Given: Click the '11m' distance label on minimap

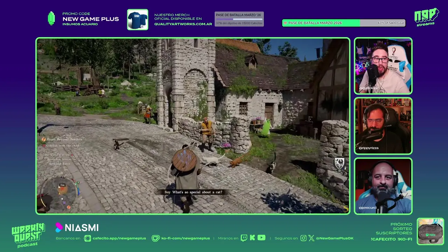Looking at the screenshot, I should [62, 185].
